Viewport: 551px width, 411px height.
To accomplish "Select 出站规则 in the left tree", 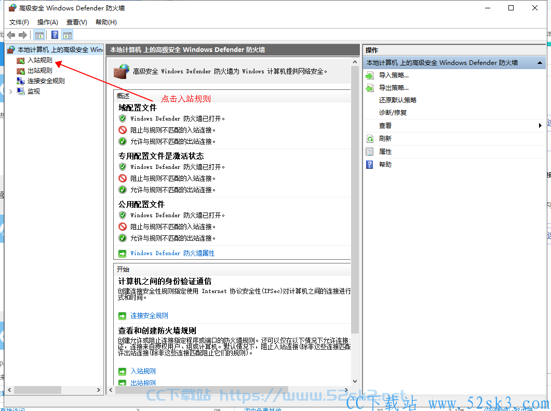I will tap(40, 71).
